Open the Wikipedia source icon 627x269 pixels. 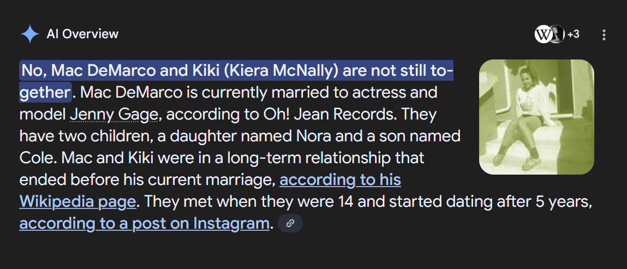coord(543,34)
